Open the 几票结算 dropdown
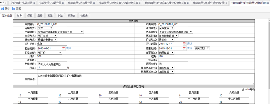Screen dimensions: 270x104 click(166, 53)
